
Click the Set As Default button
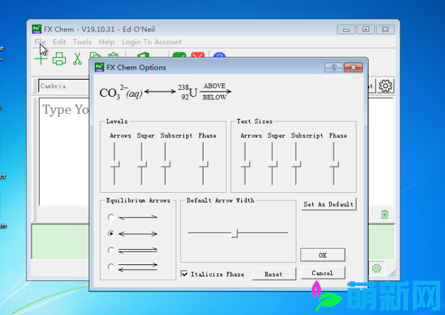328,204
